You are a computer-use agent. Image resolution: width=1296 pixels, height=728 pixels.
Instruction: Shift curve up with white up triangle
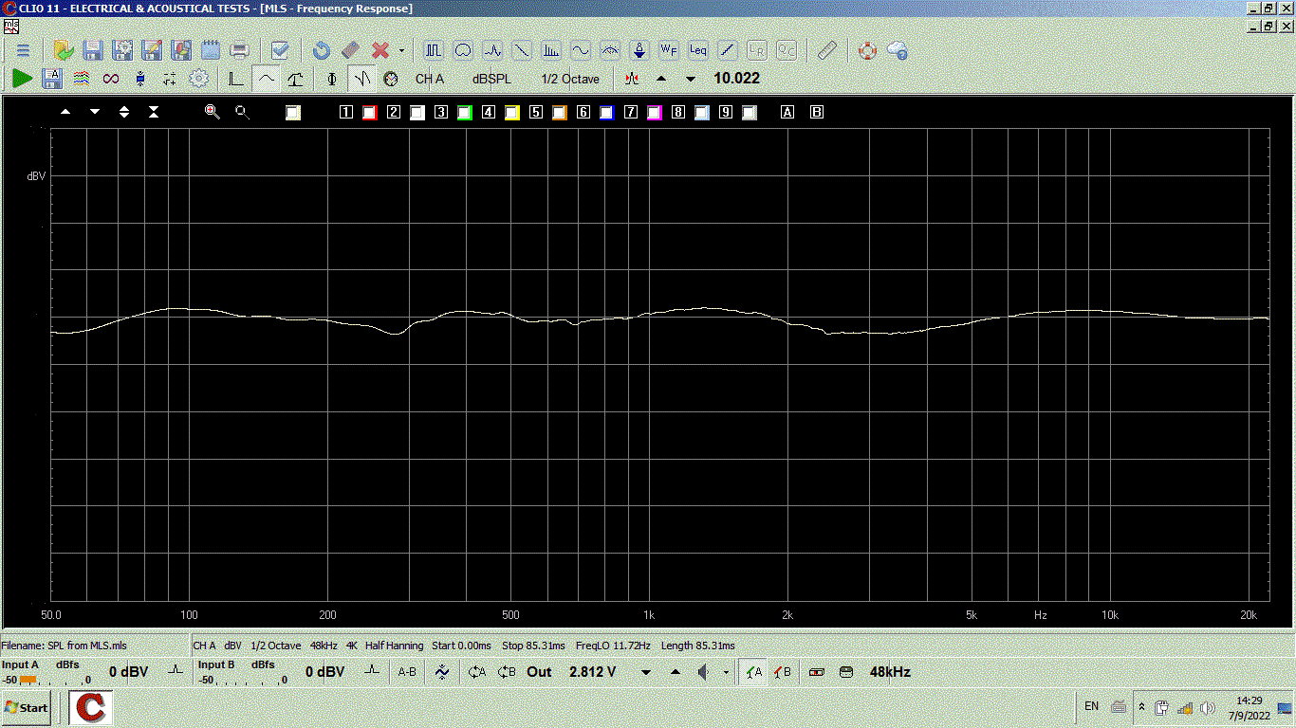tap(65, 112)
